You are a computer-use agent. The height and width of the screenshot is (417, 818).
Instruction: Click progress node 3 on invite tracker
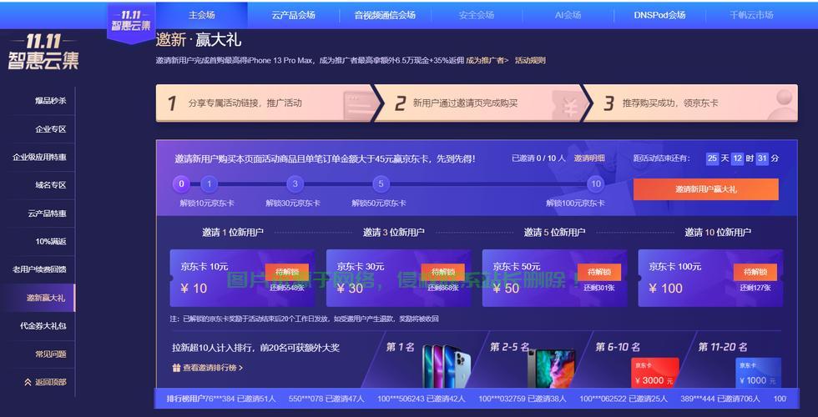(x=295, y=183)
